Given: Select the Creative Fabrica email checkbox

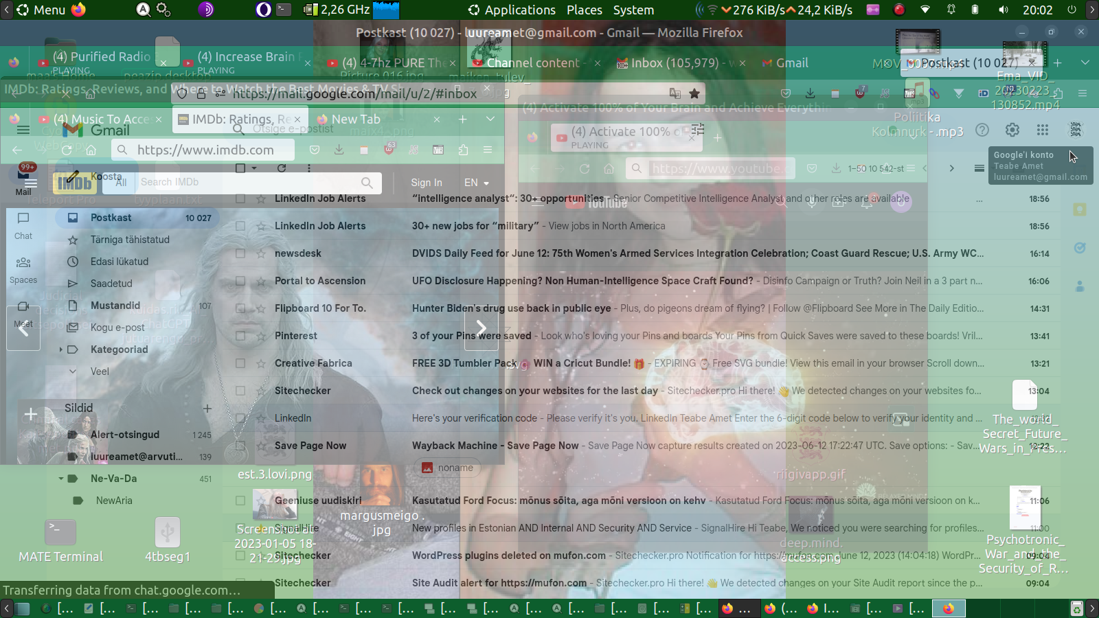Looking at the screenshot, I should pyautogui.click(x=240, y=363).
